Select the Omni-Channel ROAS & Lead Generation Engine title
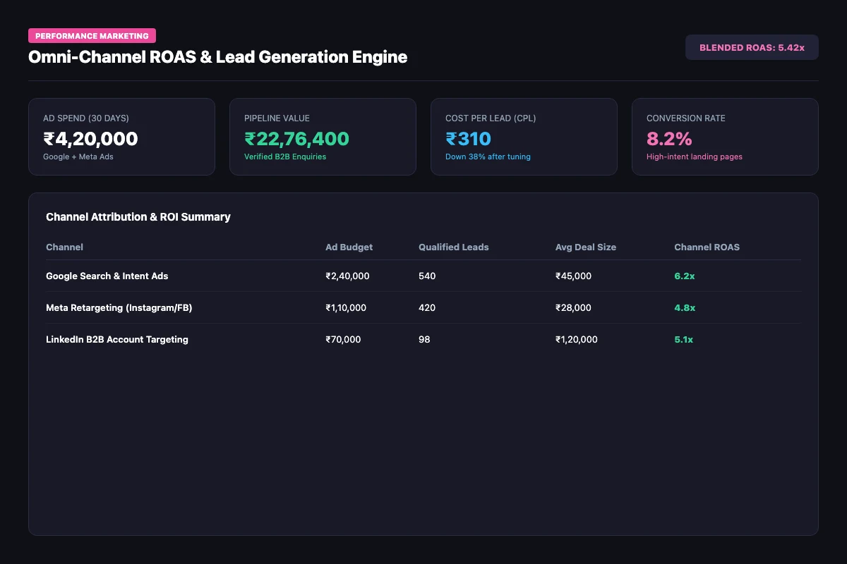The width and height of the screenshot is (847, 564). tap(217, 57)
